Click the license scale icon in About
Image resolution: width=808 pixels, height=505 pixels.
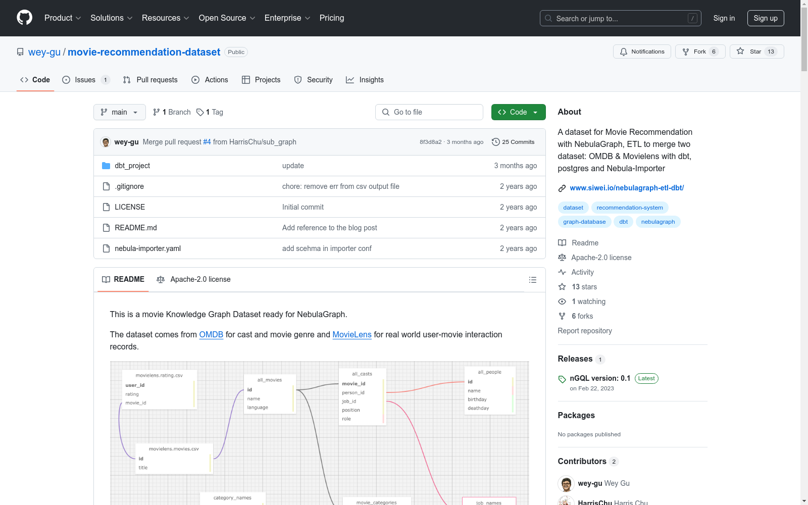tap(562, 258)
